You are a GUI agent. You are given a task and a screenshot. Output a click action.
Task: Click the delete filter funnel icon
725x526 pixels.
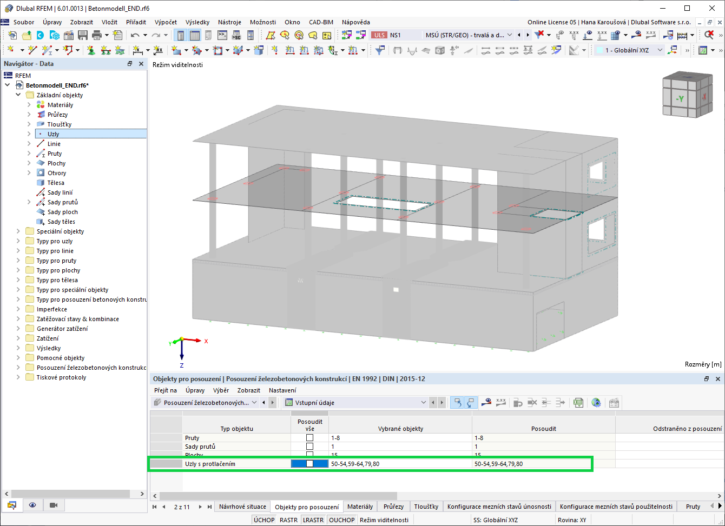point(539,35)
